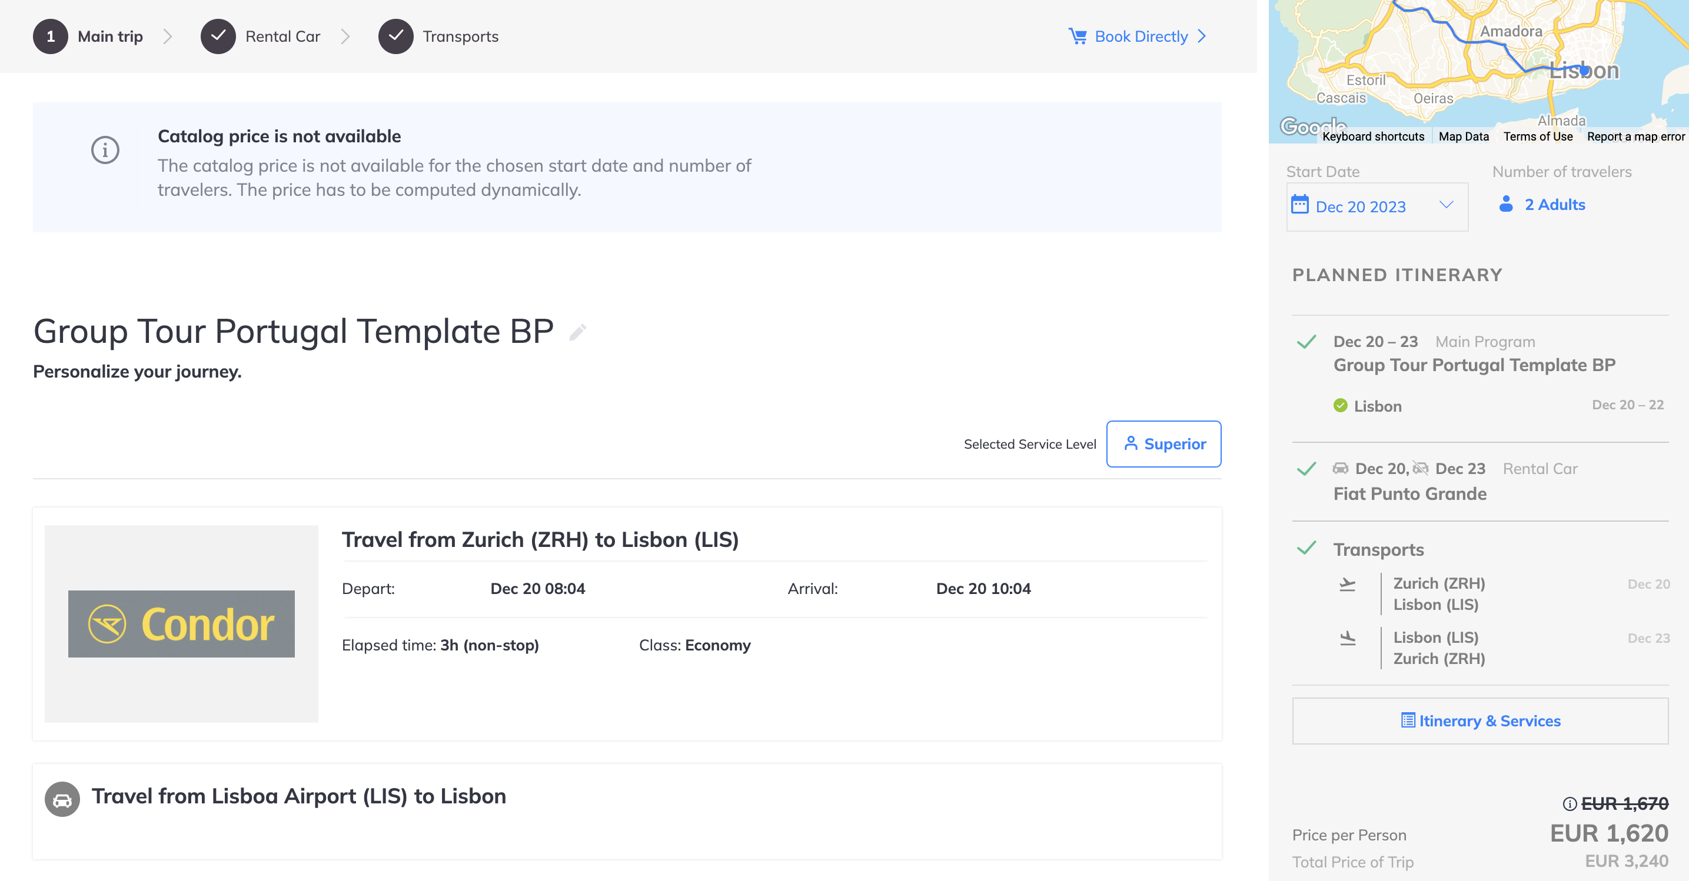Click the departing plane icon for Zurich to Lisbon

[1348, 584]
